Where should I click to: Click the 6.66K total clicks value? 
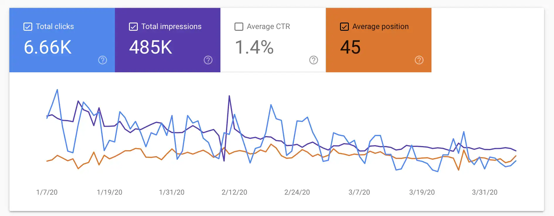tap(48, 47)
